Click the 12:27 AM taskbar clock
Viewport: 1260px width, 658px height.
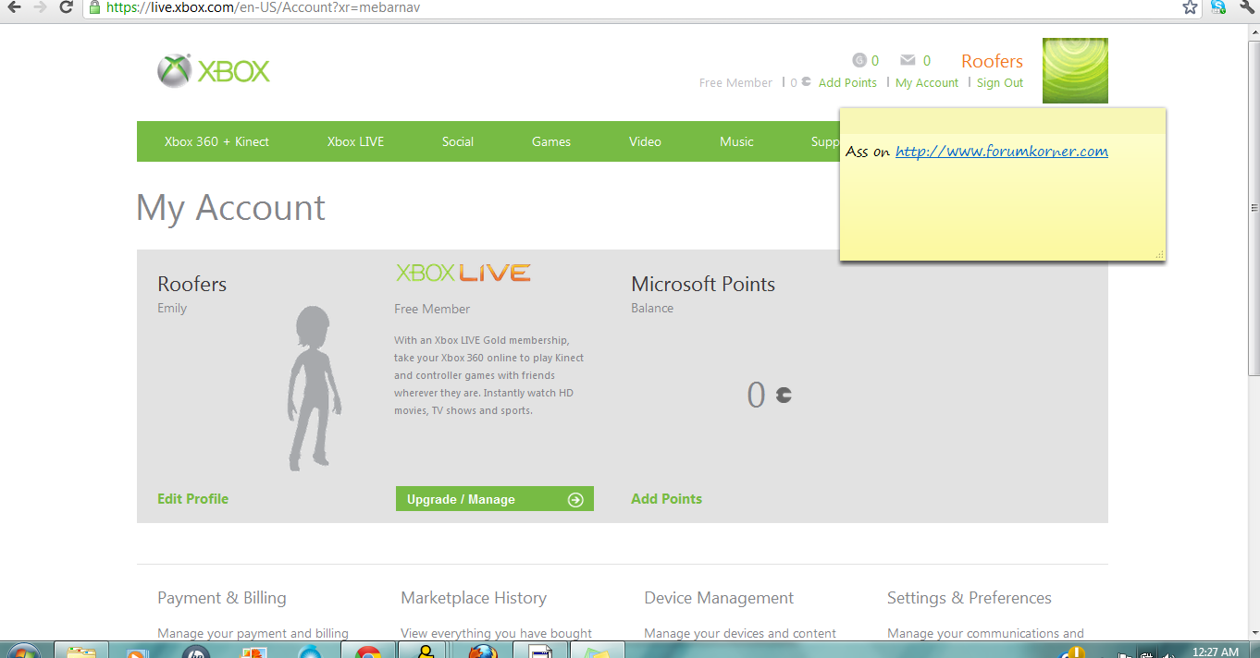point(1216,652)
